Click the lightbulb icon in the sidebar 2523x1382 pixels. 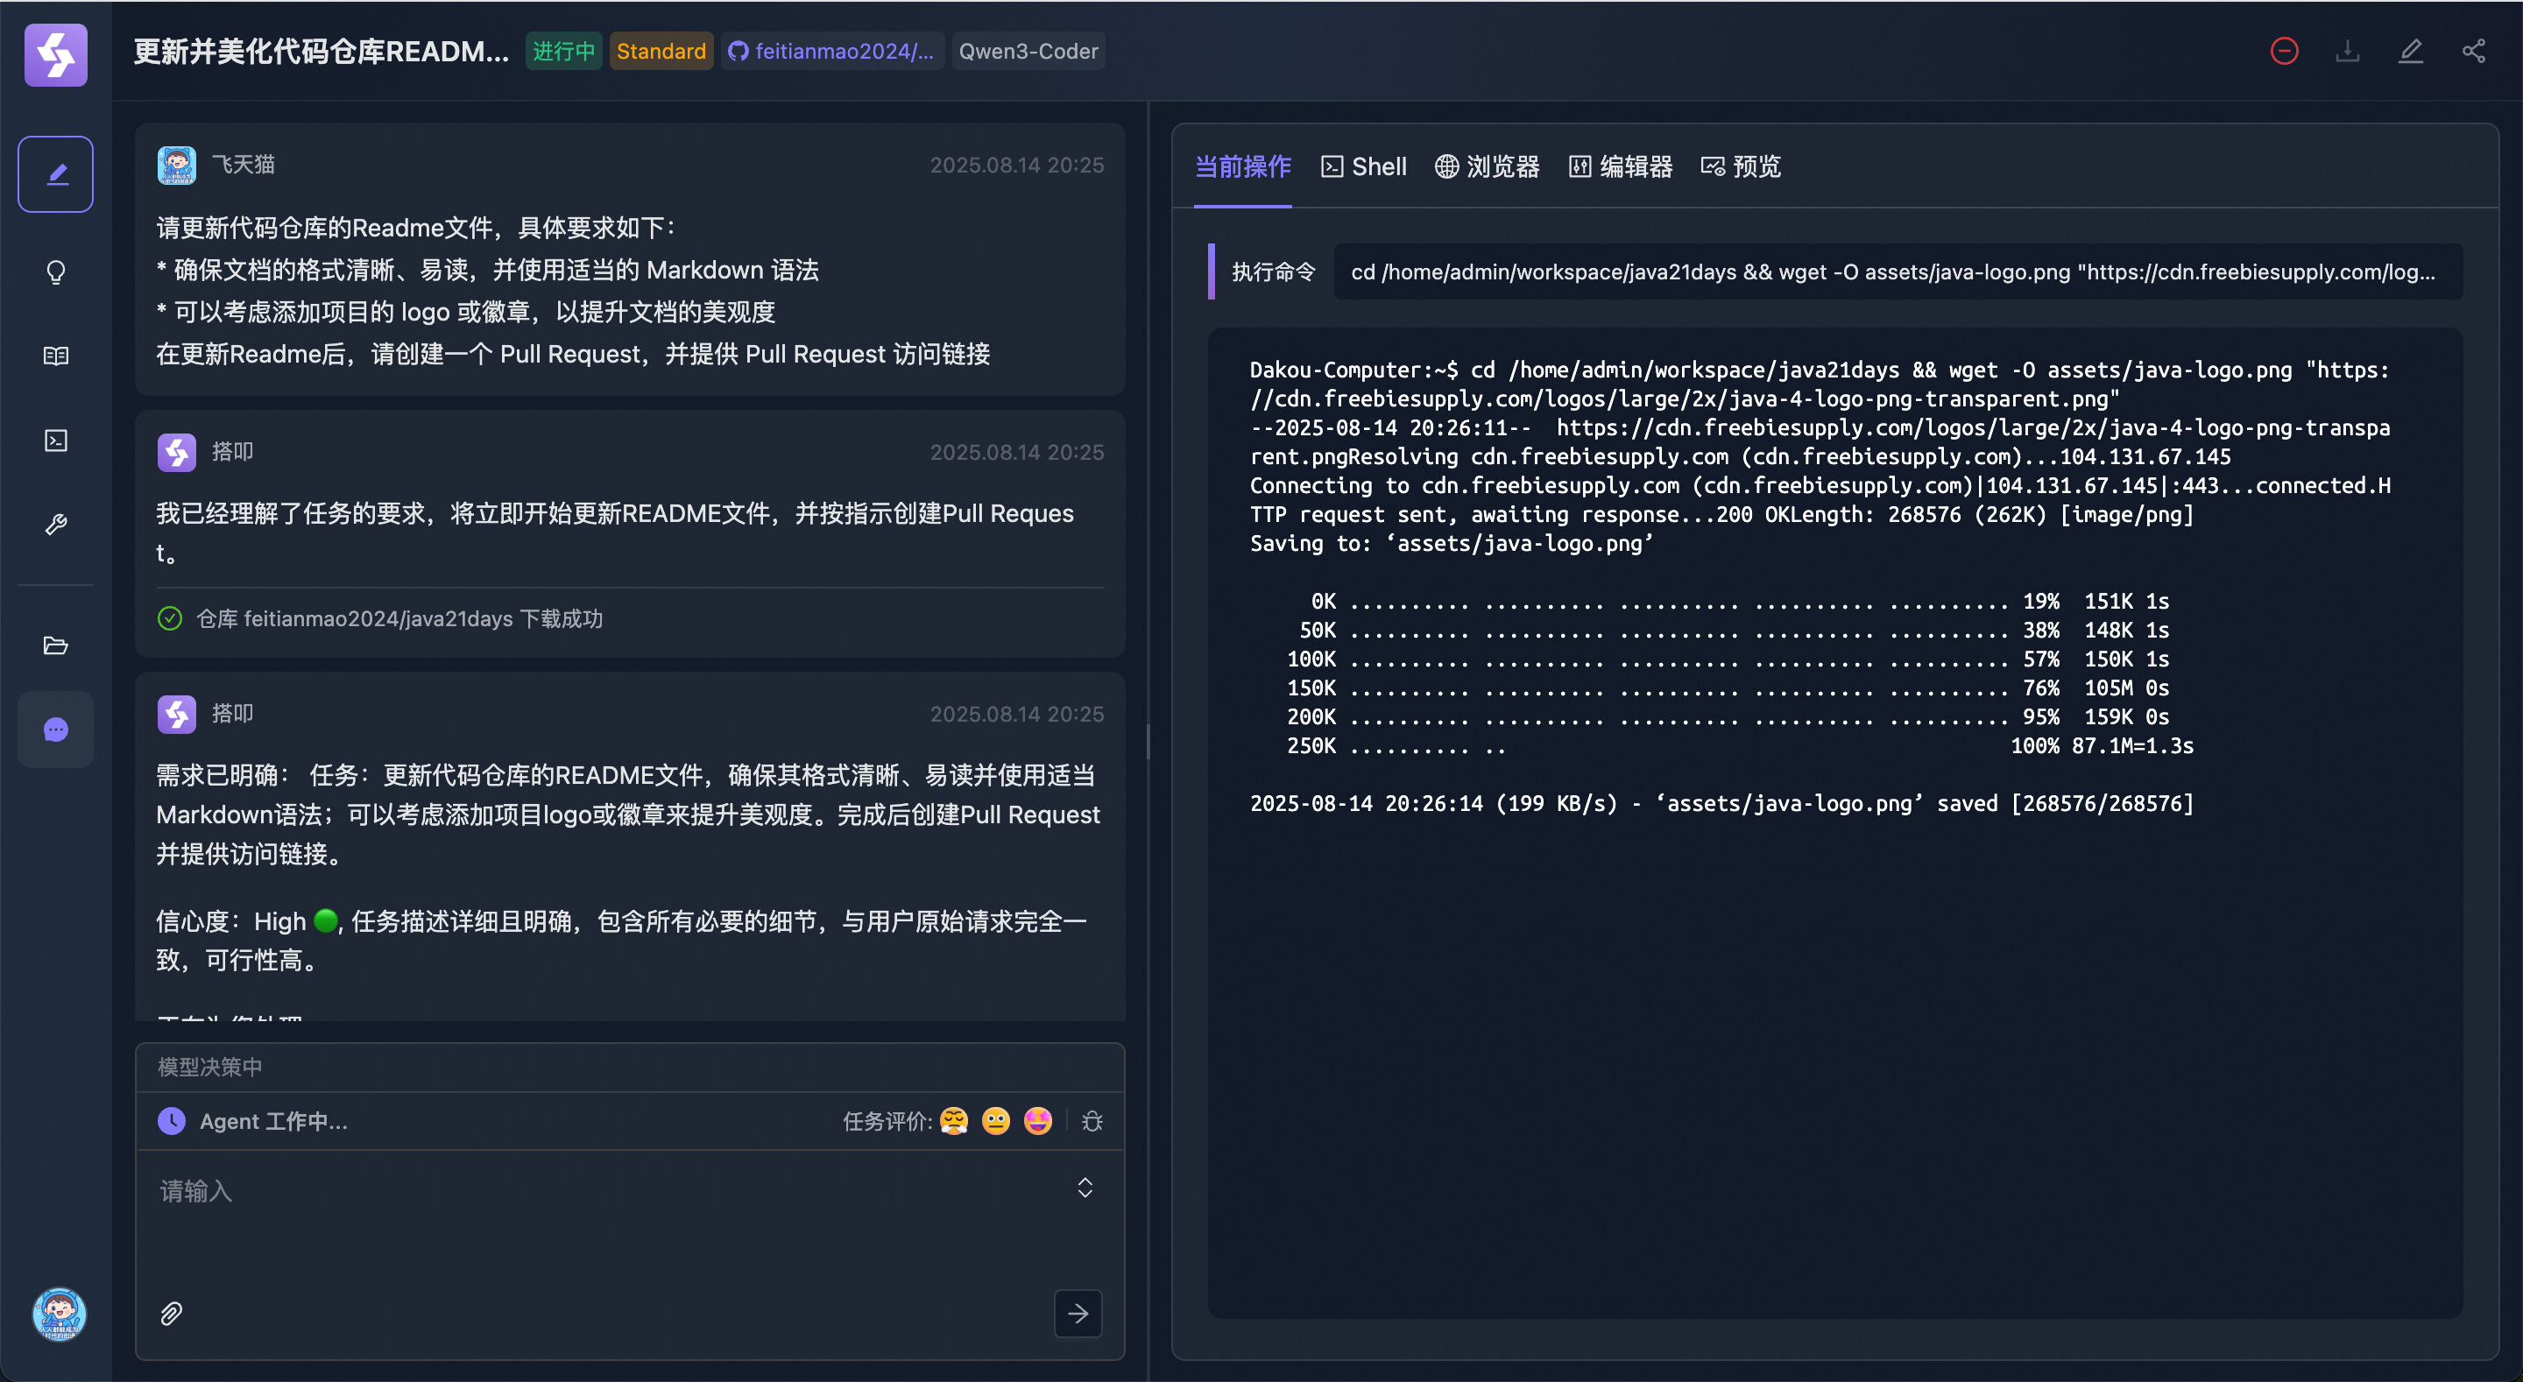(x=56, y=271)
